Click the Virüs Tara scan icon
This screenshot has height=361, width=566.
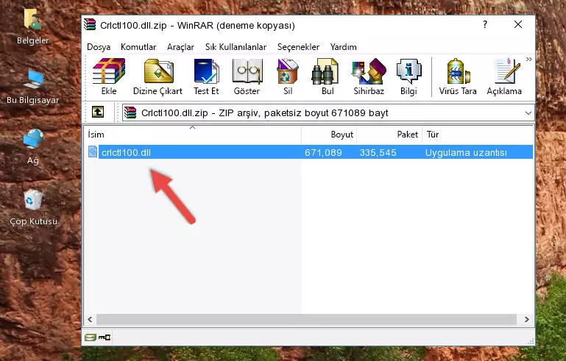coord(458,71)
